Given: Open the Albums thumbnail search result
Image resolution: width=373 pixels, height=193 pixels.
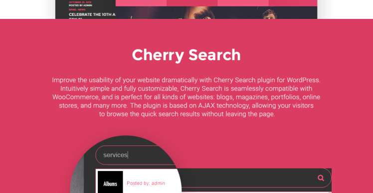Looking at the screenshot, I should click(x=110, y=182).
